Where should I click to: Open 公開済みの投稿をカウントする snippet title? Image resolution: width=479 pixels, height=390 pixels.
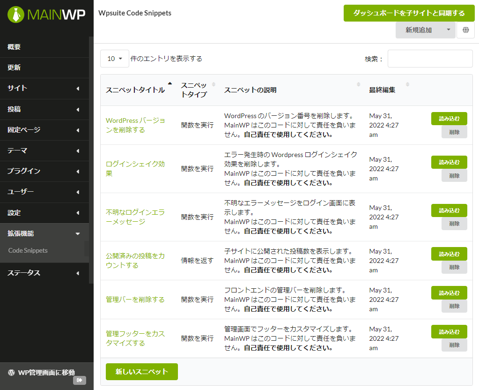coord(135,261)
